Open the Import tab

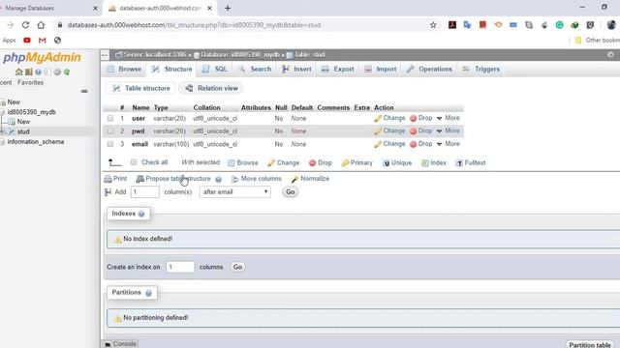pyautogui.click(x=381, y=69)
